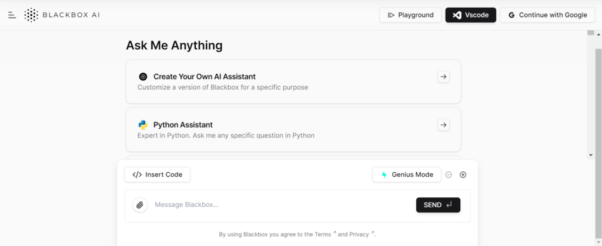Continue with Google sign-in
The height and width of the screenshot is (246, 602).
coord(548,15)
